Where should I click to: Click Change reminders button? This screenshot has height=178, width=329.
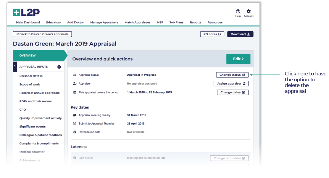click(229, 158)
